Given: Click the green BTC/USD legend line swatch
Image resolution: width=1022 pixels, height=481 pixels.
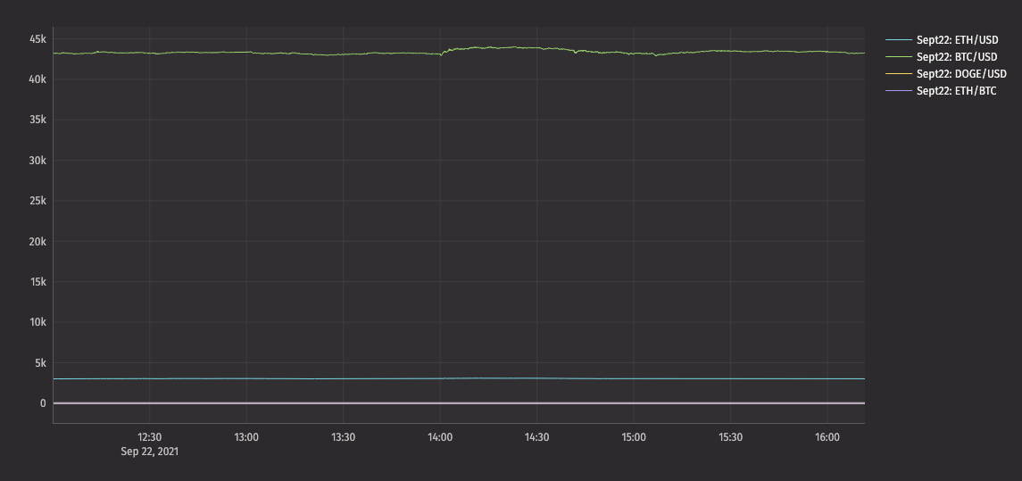Looking at the screenshot, I should 898,57.
